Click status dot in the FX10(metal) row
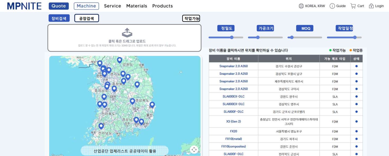The height and width of the screenshot is (156, 389). (x=356, y=139)
